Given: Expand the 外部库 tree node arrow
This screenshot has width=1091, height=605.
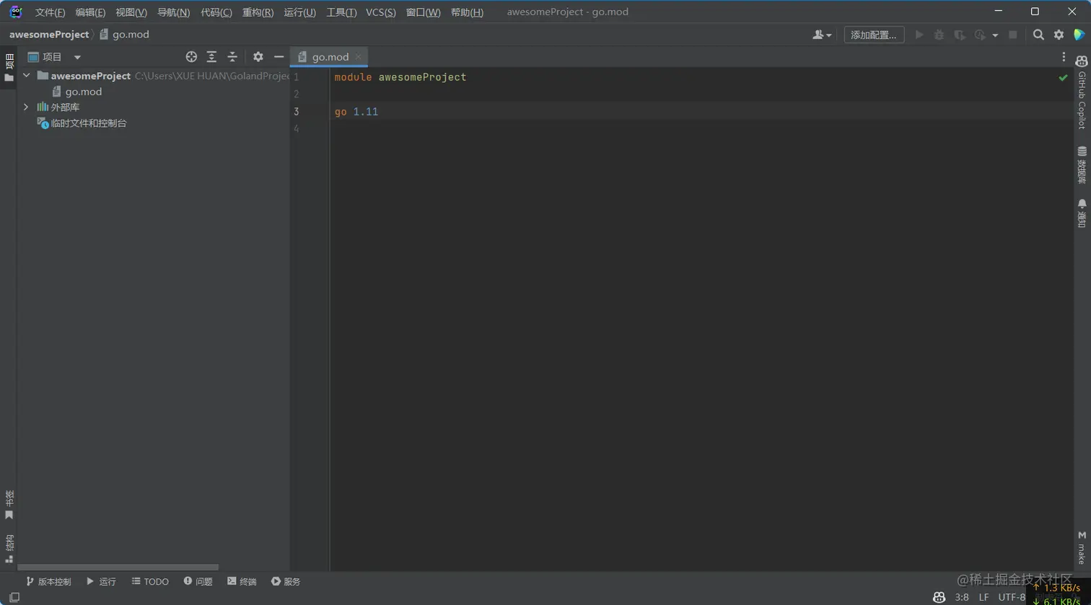Looking at the screenshot, I should click(27, 107).
